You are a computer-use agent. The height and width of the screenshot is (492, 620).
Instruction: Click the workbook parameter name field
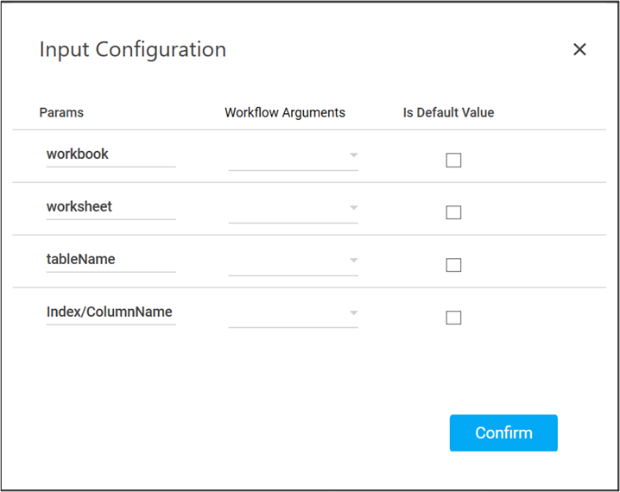pyautogui.click(x=111, y=155)
